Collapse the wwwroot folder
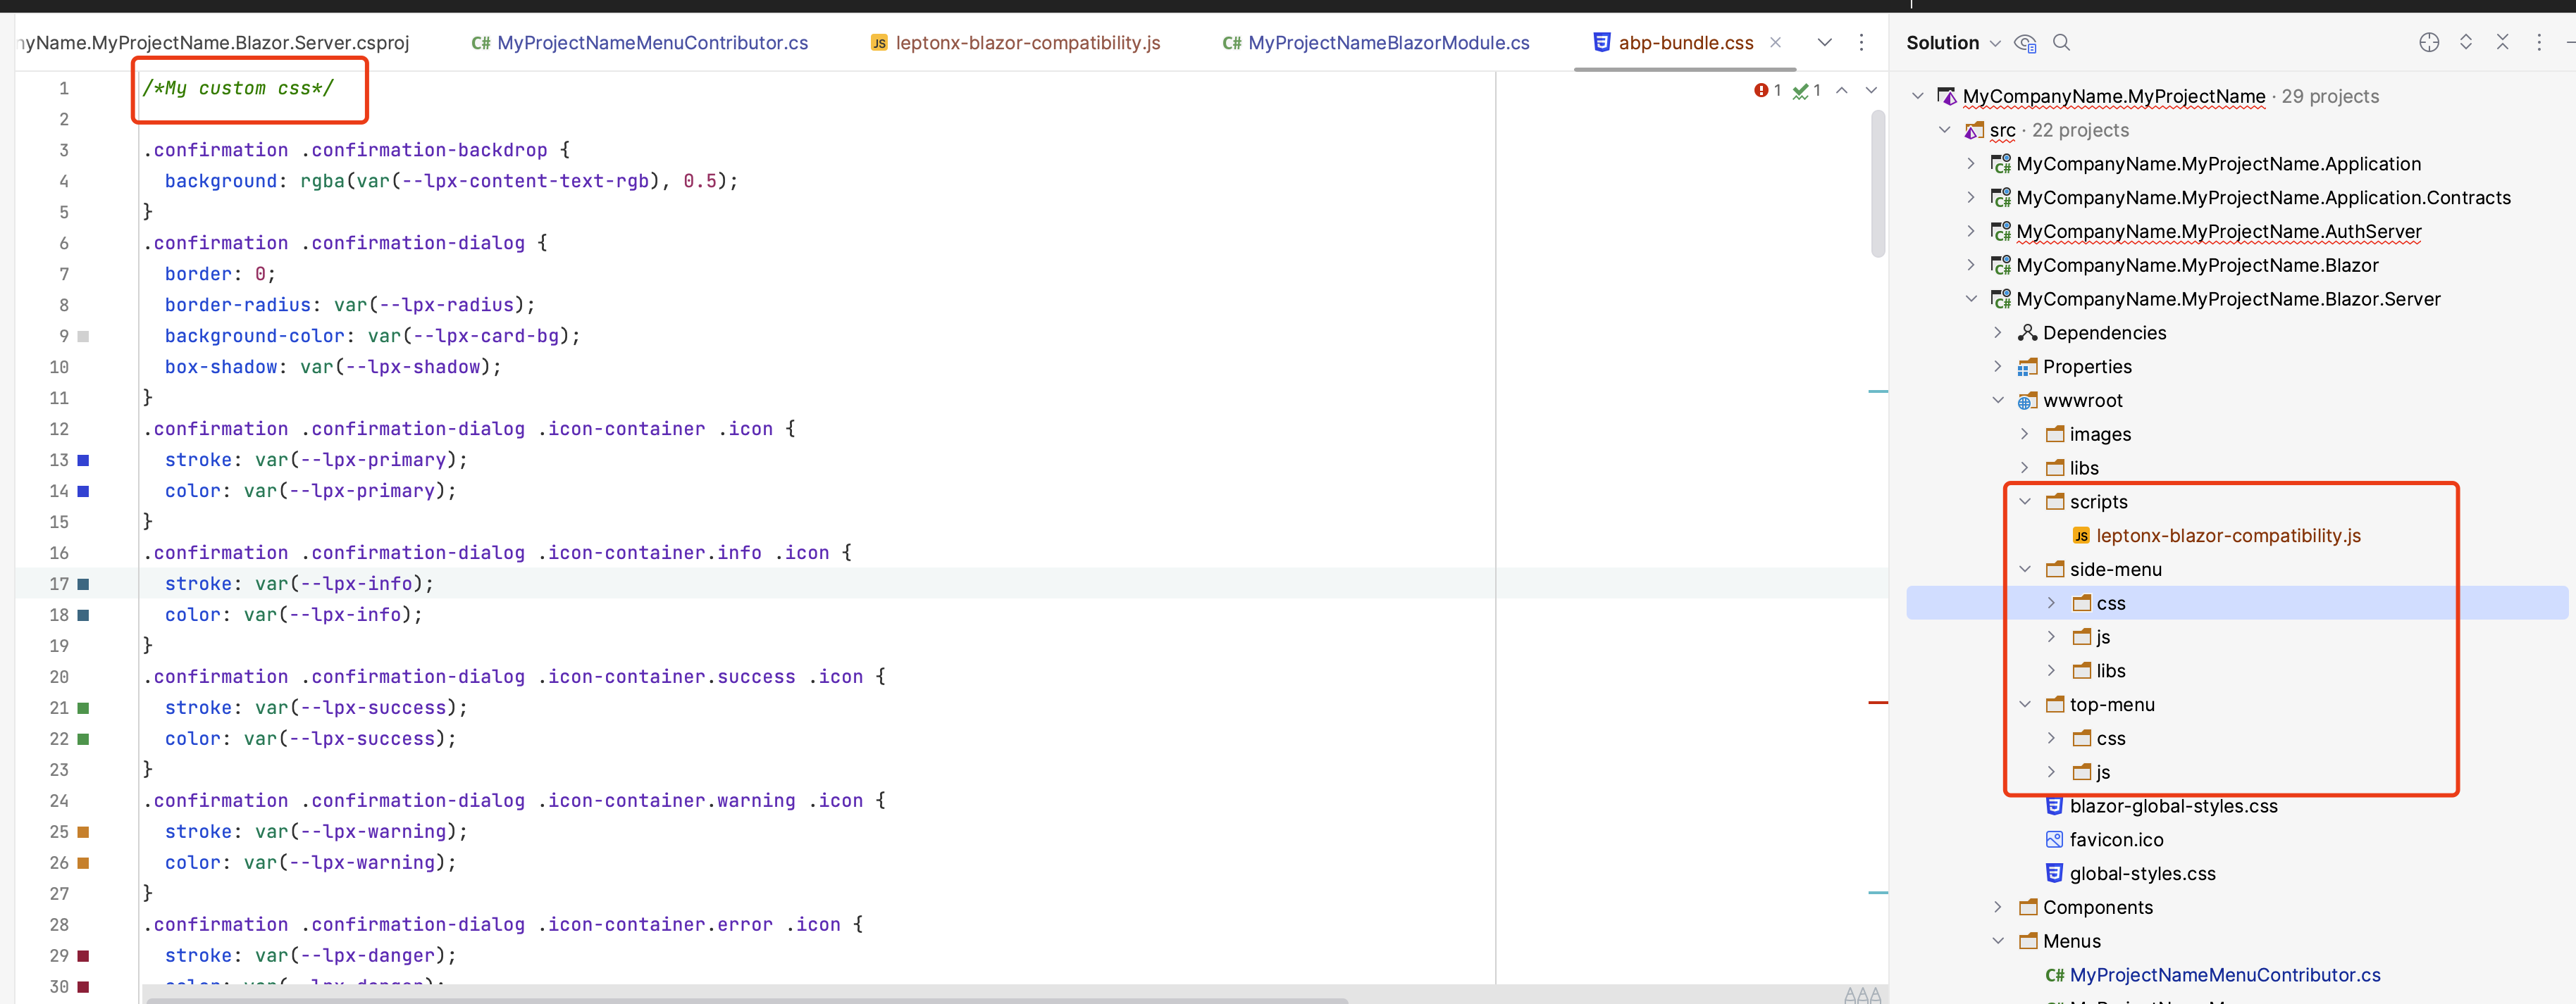This screenshot has width=2576, height=1004. 1998,401
